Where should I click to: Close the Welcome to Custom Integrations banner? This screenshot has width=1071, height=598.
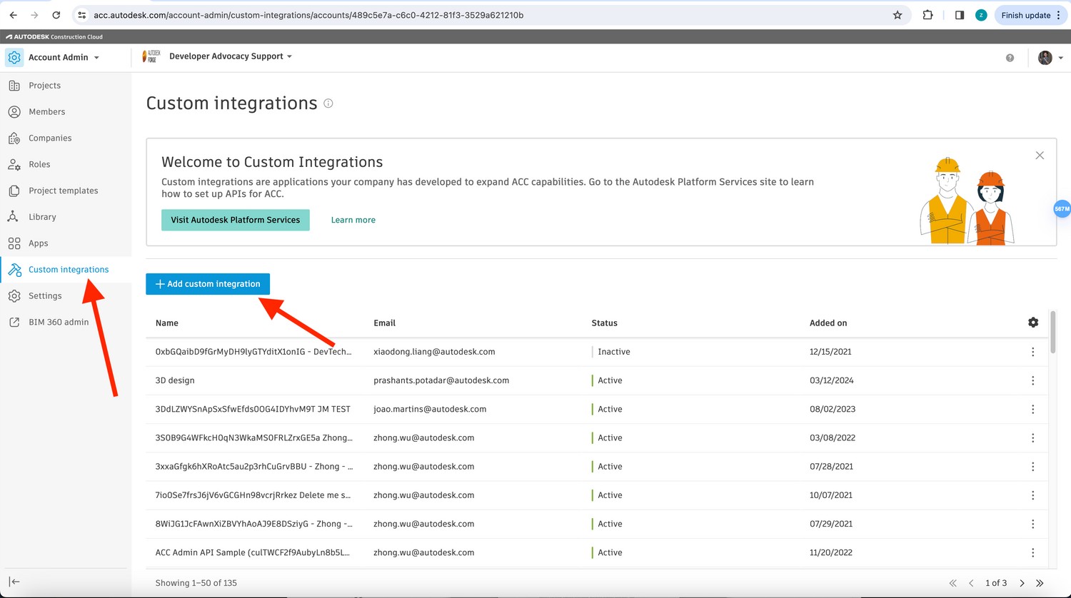tap(1040, 156)
